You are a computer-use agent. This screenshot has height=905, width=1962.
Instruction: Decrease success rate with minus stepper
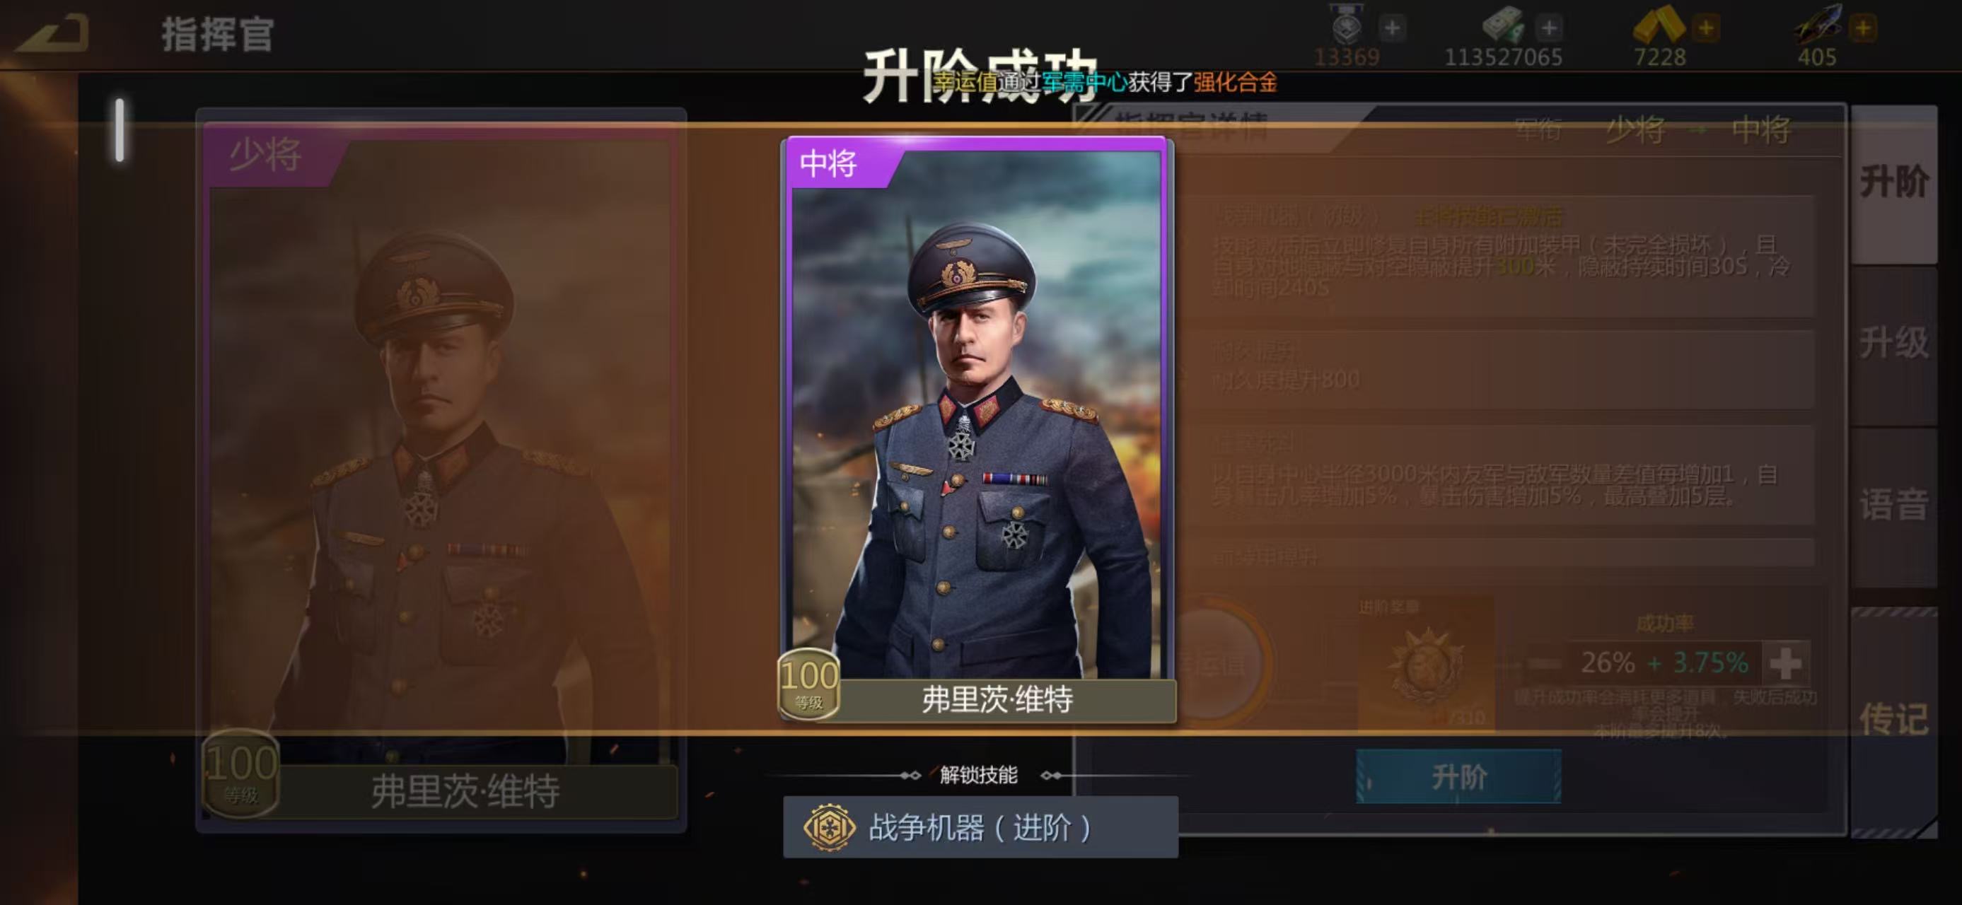click(x=1543, y=664)
